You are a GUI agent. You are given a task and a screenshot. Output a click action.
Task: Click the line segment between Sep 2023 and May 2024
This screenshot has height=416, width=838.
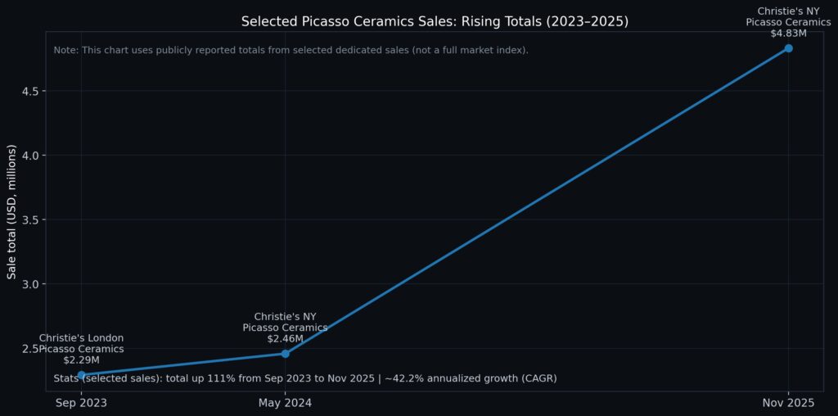coord(182,364)
